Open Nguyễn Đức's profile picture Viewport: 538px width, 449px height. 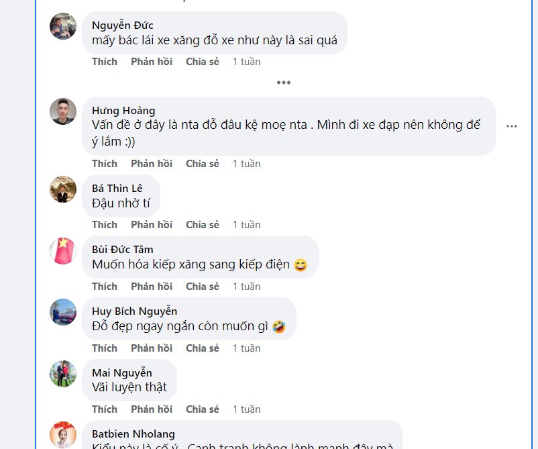pos(63,26)
